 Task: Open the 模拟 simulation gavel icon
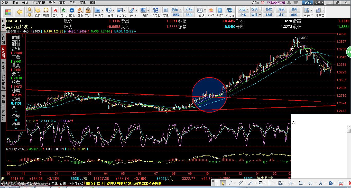click(80, 10)
